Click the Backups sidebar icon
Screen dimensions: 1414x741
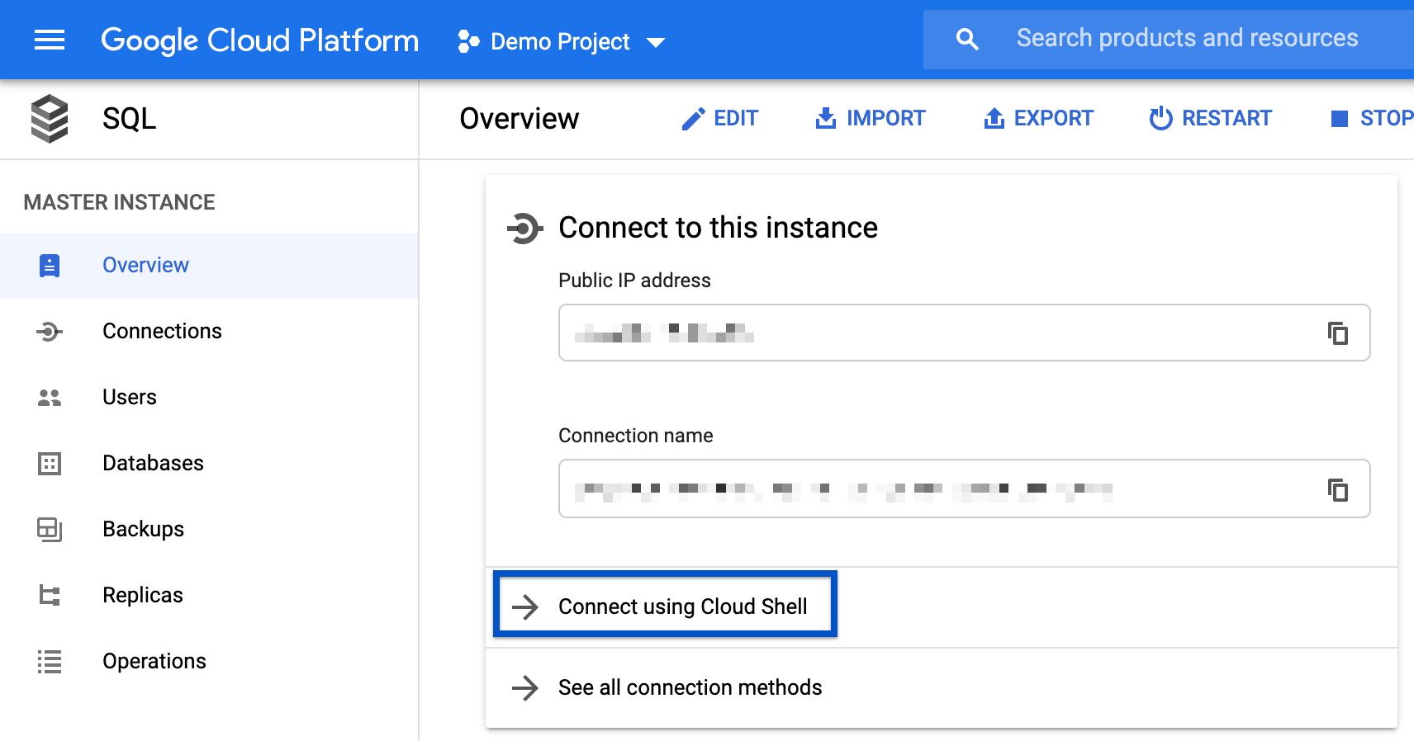click(50, 530)
